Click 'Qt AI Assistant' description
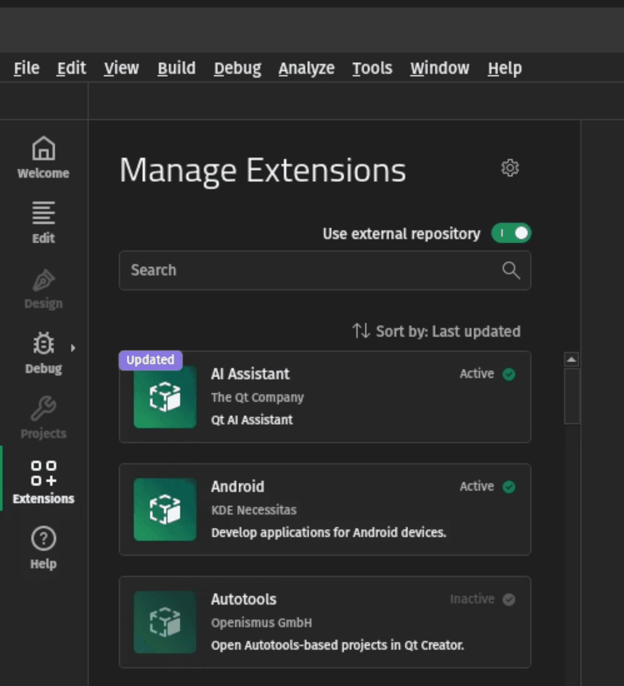The height and width of the screenshot is (686, 624). pyautogui.click(x=252, y=420)
